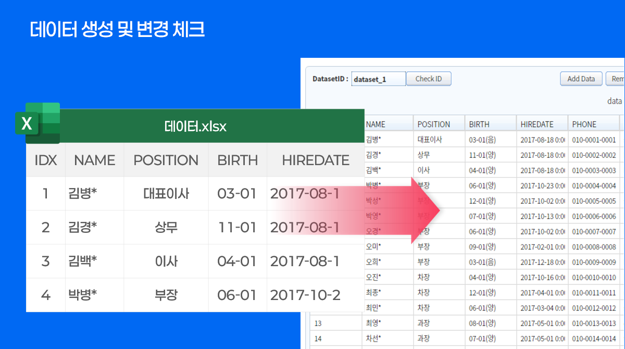Select the 03-01 birth cell in Excel table
The height and width of the screenshot is (349, 625).
click(x=238, y=194)
